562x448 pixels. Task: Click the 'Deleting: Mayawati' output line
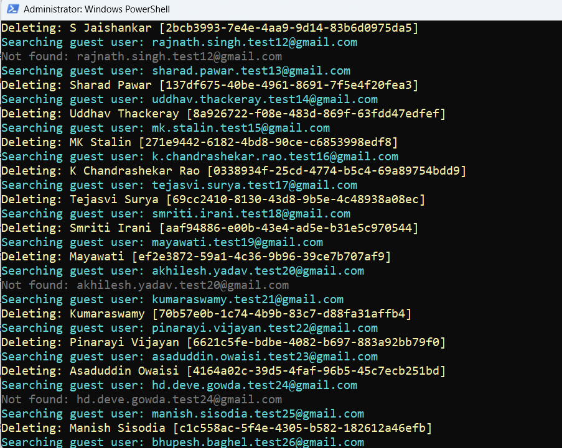click(x=196, y=257)
